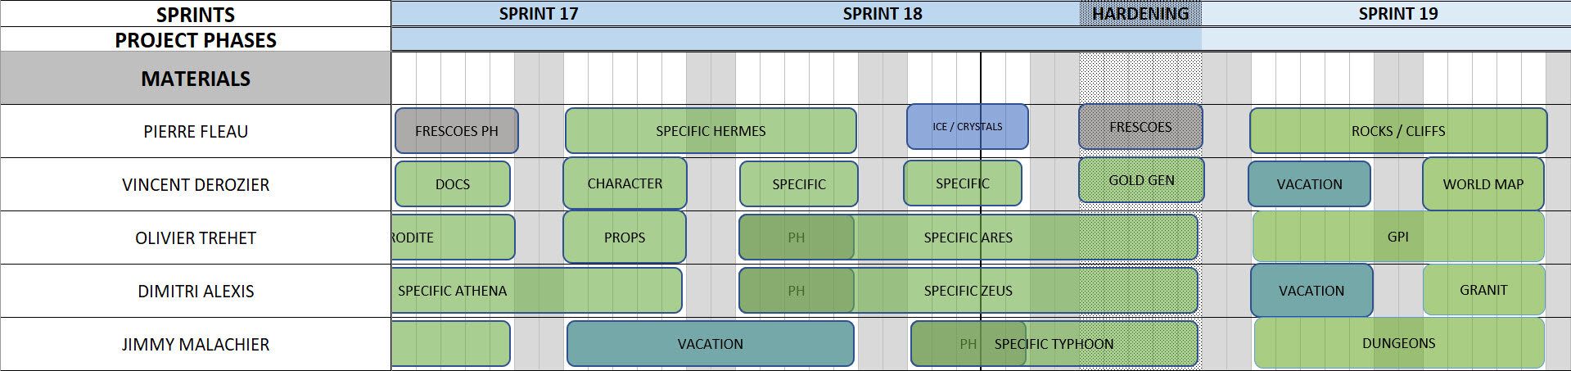
Task: Click the SPECIFIC TYPHOON task bar
Action: pyautogui.click(x=1054, y=344)
